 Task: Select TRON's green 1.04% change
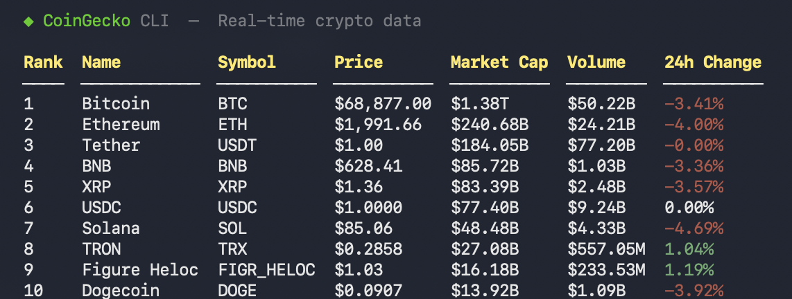[689, 248]
